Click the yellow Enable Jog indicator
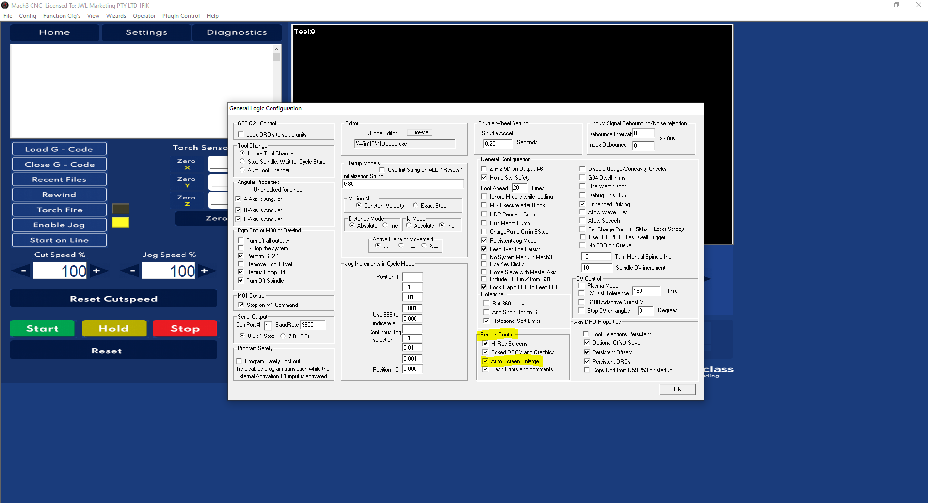 click(121, 222)
